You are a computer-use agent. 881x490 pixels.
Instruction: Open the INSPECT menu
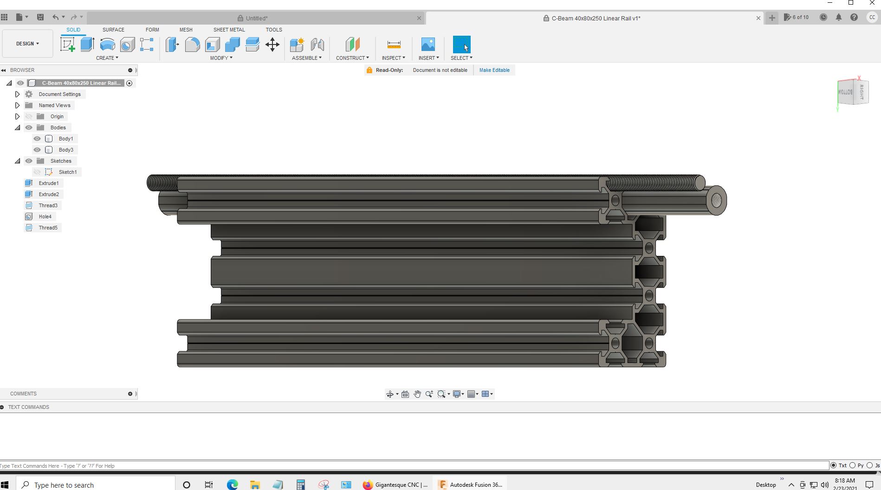(394, 58)
